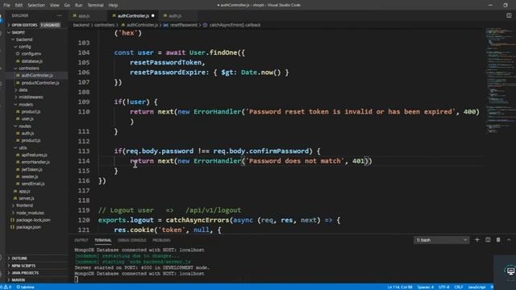Image resolution: width=516 pixels, height=290 pixels.
Task: Click the code minimap on the right
Action: pos(501,81)
